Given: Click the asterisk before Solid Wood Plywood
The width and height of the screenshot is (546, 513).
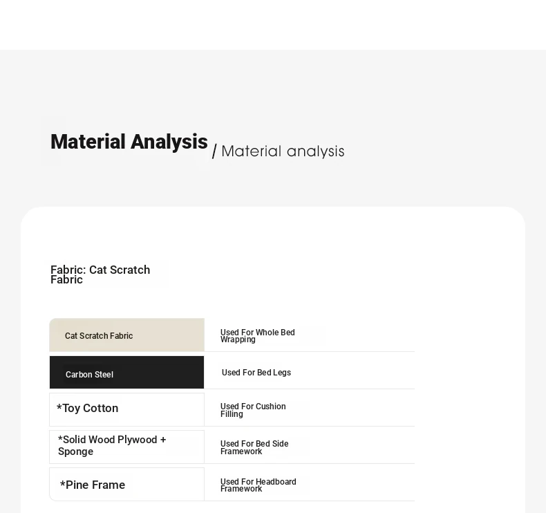Looking at the screenshot, I should (61, 440).
